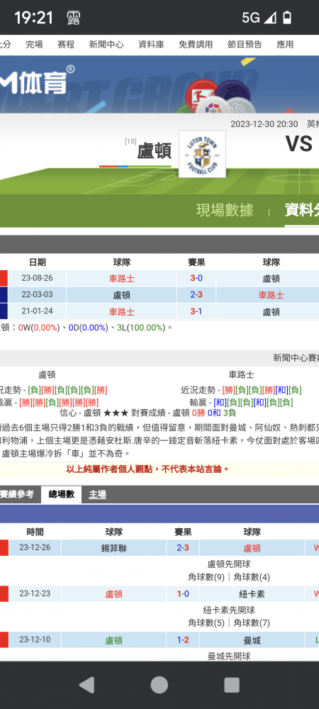319x709 pixels.
Task: Open the 1-0 score on 23-12-23
Action: click(183, 594)
